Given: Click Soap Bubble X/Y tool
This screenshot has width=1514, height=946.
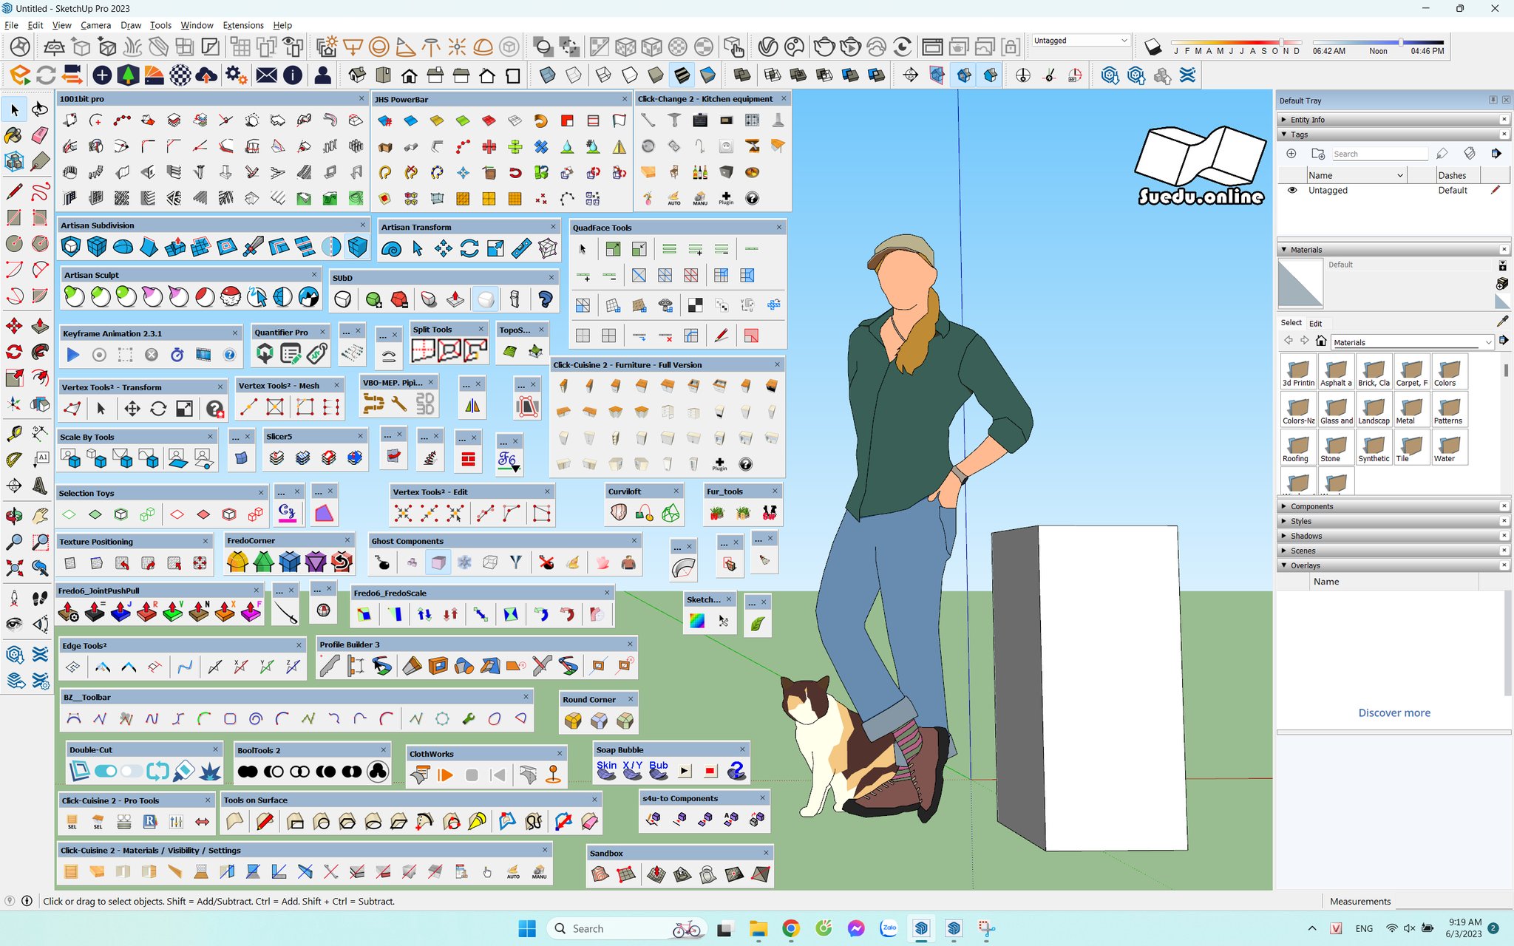Looking at the screenshot, I should (x=633, y=771).
